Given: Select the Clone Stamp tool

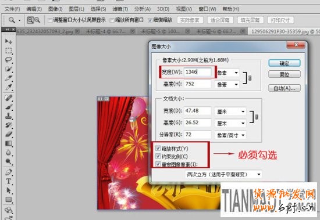Looking at the screenshot, I should (8, 116).
